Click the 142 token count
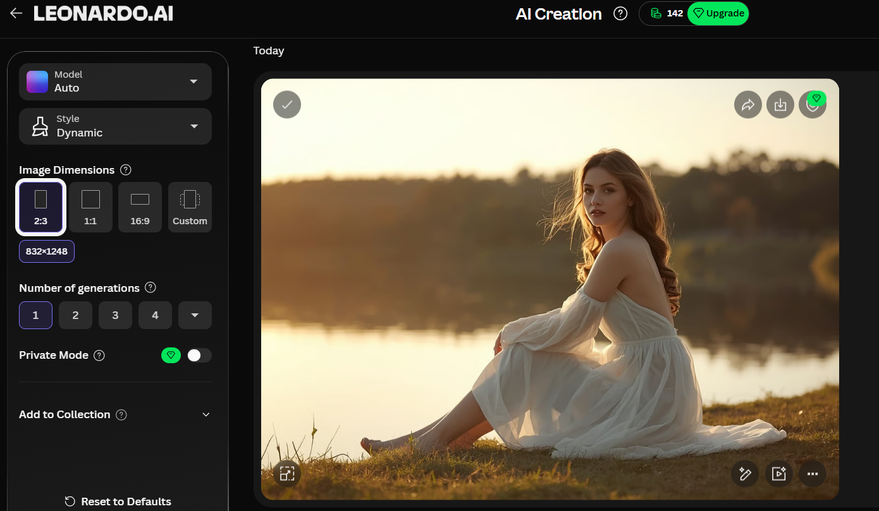The height and width of the screenshot is (511, 879). (675, 13)
